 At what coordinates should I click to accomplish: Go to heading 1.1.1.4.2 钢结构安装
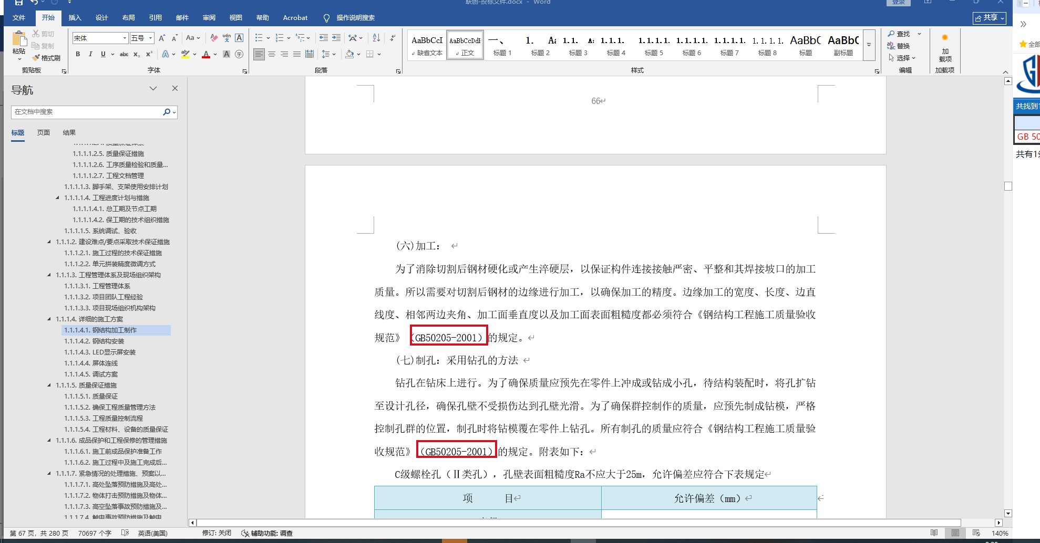(94, 341)
